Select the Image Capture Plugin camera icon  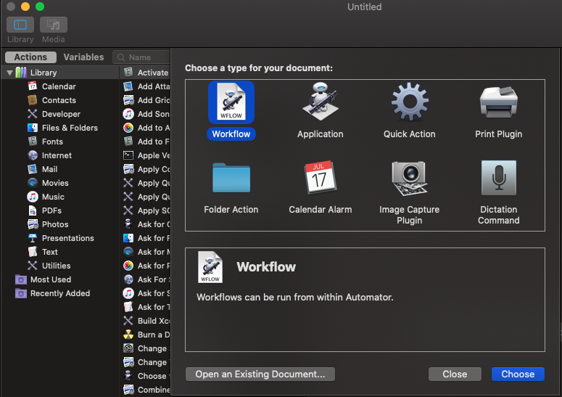(x=409, y=179)
